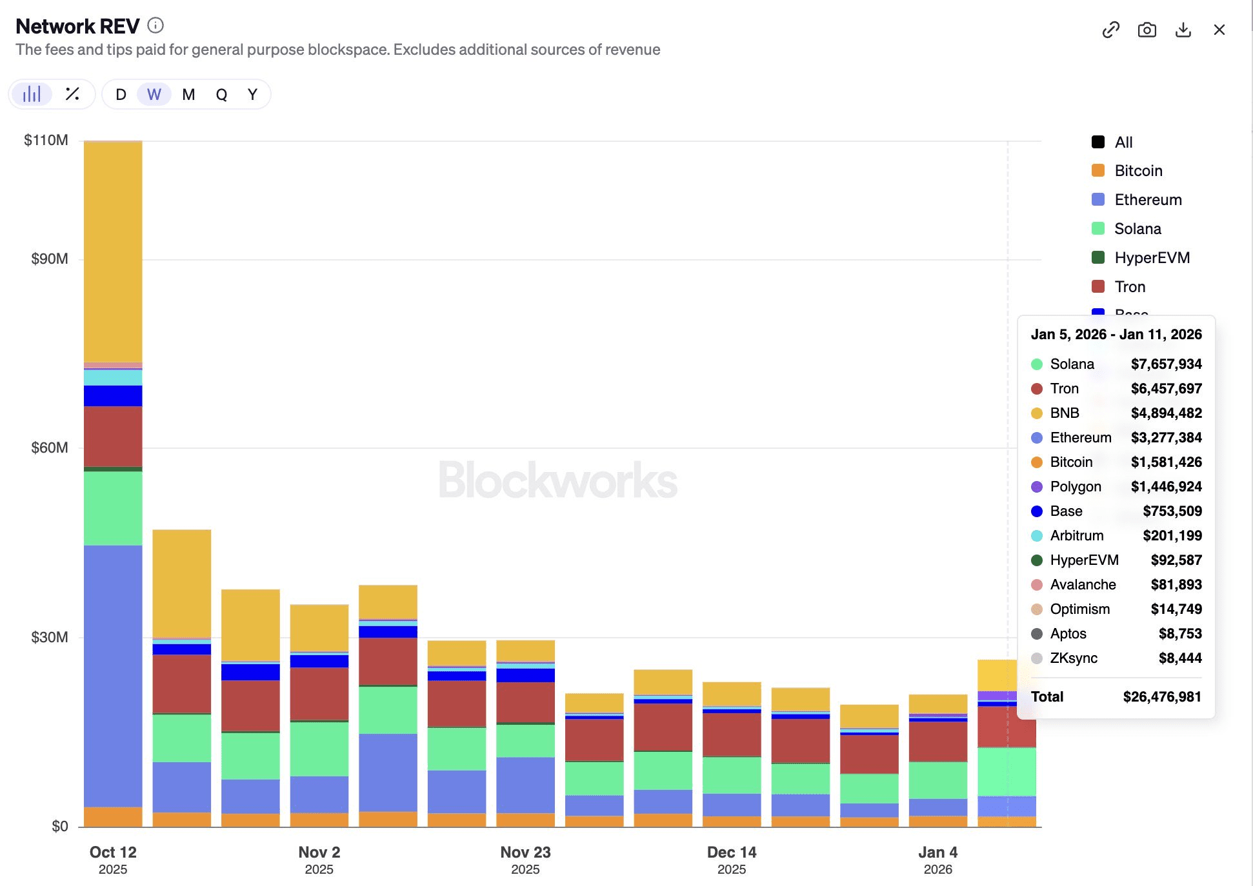Toggle HyperEVM series in legend
Viewport: 1253px width, 886px height.
[x=1151, y=258]
